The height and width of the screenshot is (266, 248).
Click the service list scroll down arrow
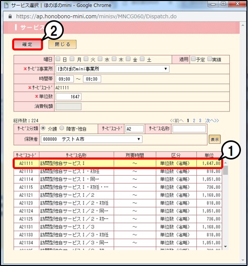point(225,246)
